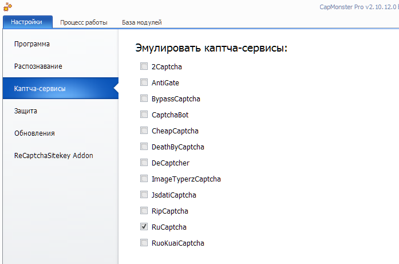Select Капча-сервисы sidebar item
The width and height of the screenshot is (399, 264).
click(39, 89)
